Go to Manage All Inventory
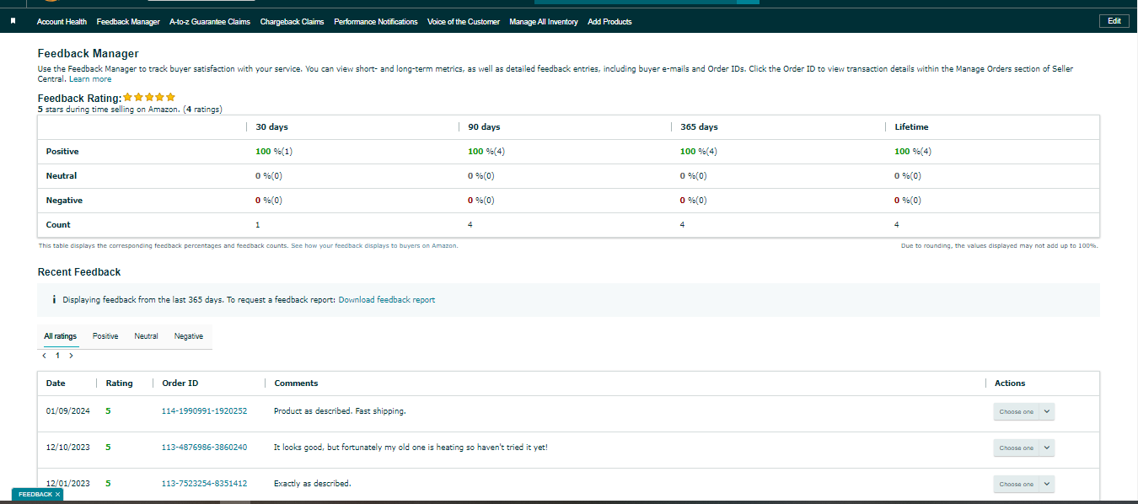This screenshot has height=504, width=1138. pos(544,22)
